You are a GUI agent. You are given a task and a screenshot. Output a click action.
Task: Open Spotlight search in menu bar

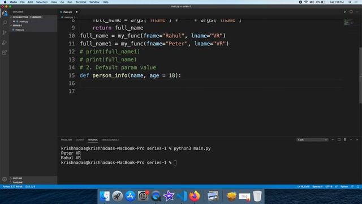tap(350, 2)
